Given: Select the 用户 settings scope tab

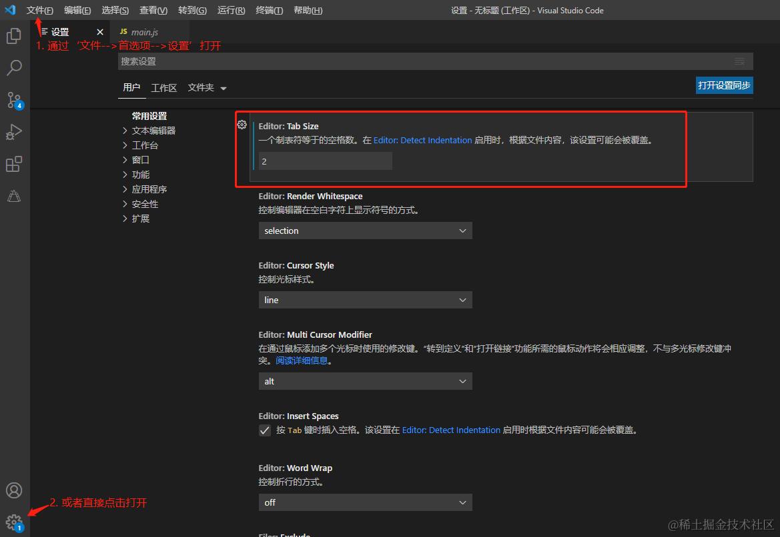Looking at the screenshot, I should pyautogui.click(x=131, y=87).
